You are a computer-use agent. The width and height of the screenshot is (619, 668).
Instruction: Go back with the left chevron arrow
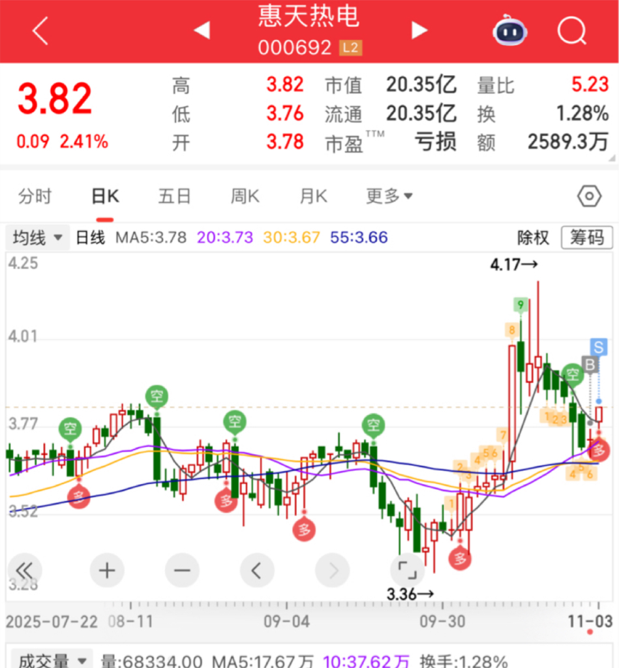40,31
